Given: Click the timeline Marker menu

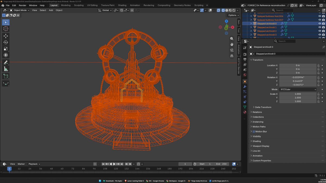Looking at the screenshot, I should point(21,164).
